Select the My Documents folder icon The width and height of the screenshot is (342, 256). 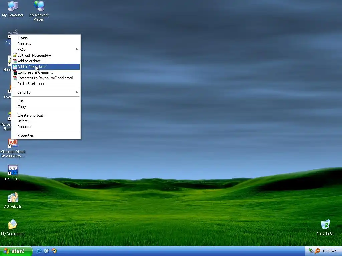13,227
